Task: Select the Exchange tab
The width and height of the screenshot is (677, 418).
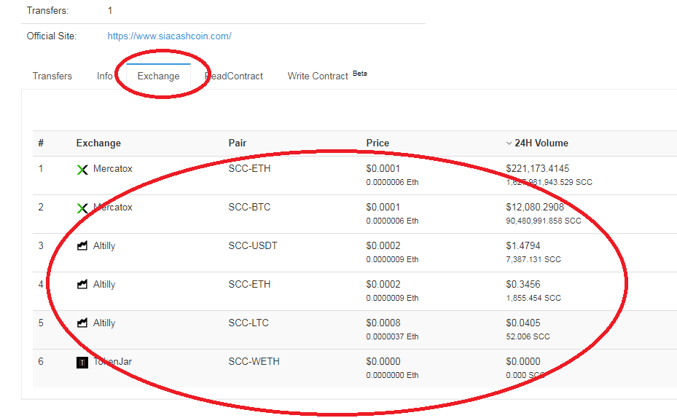Action: pyautogui.click(x=158, y=76)
